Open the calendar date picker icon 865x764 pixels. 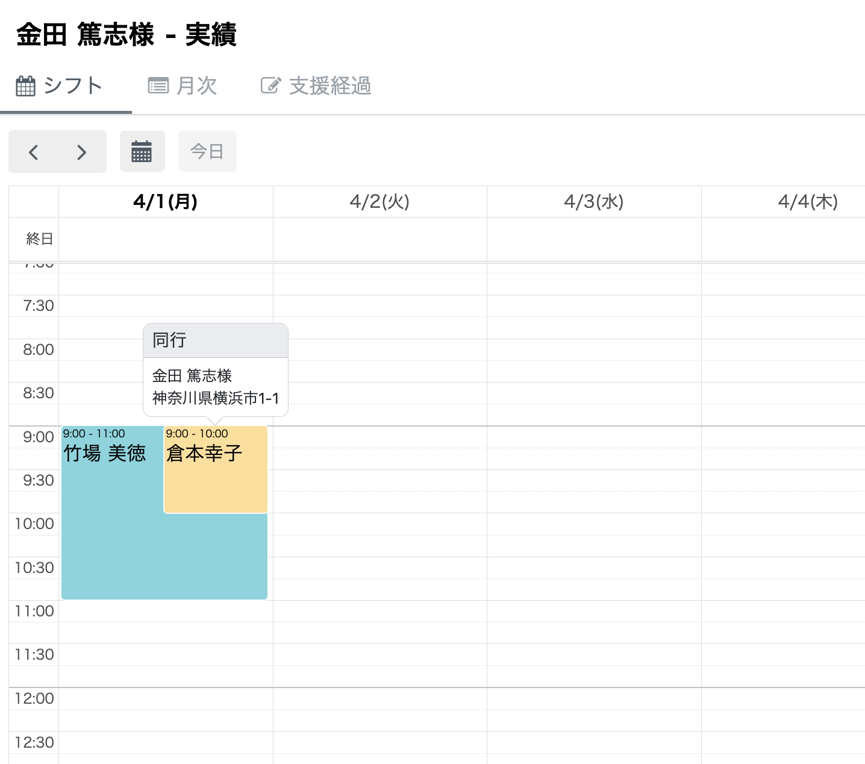(x=142, y=152)
